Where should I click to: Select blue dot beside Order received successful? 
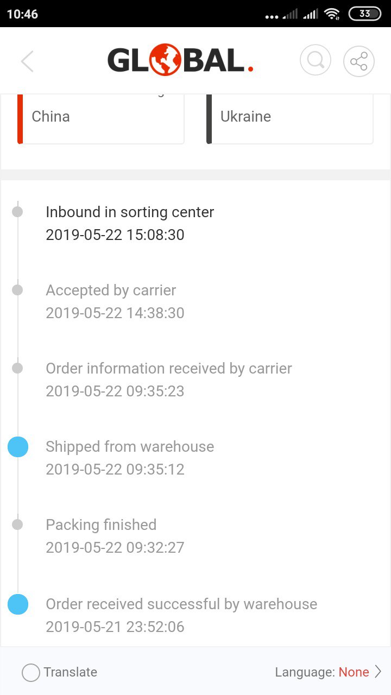18,604
